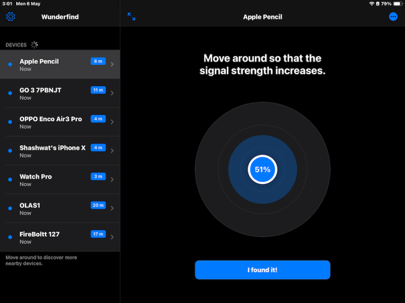Select the GO 3 7PBNJT device
Viewport: 405px width, 303px height.
pyautogui.click(x=60, y=93)
